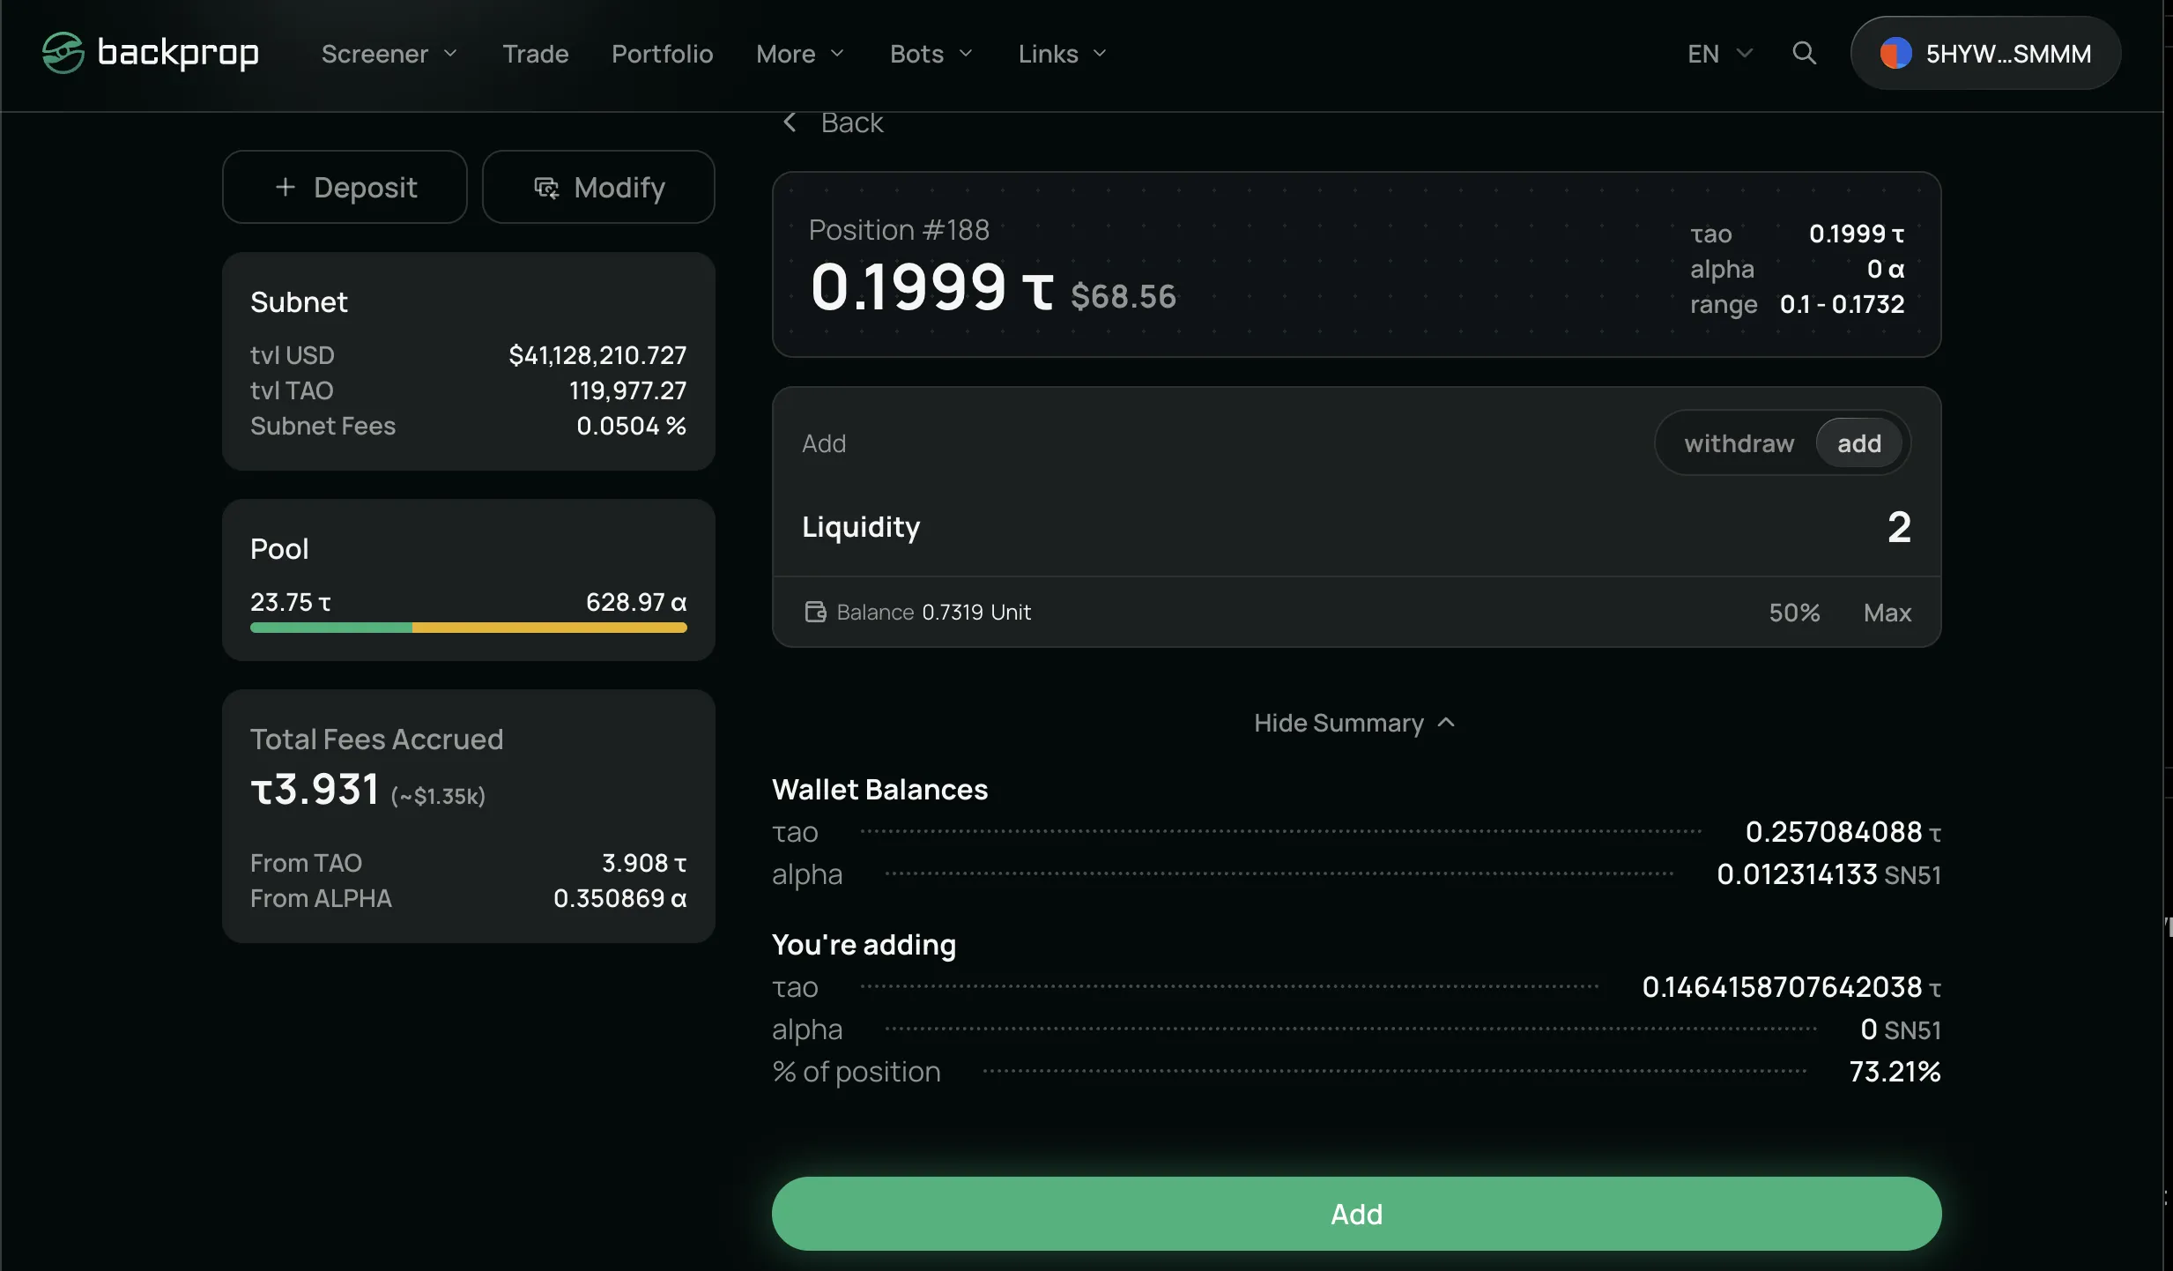Screen dimensions: 2173x1271
Task: Click the pool ratio bar
Action: tap(468, 628)
